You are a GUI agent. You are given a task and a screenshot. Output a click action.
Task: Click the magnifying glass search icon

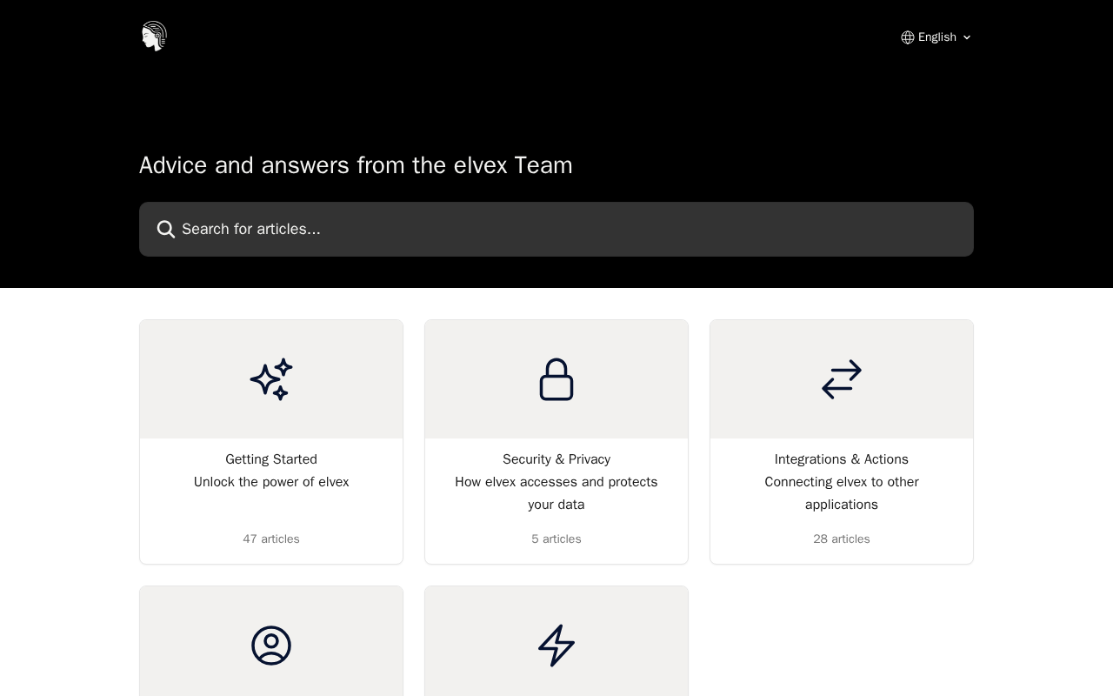click(x=166, y=230)
